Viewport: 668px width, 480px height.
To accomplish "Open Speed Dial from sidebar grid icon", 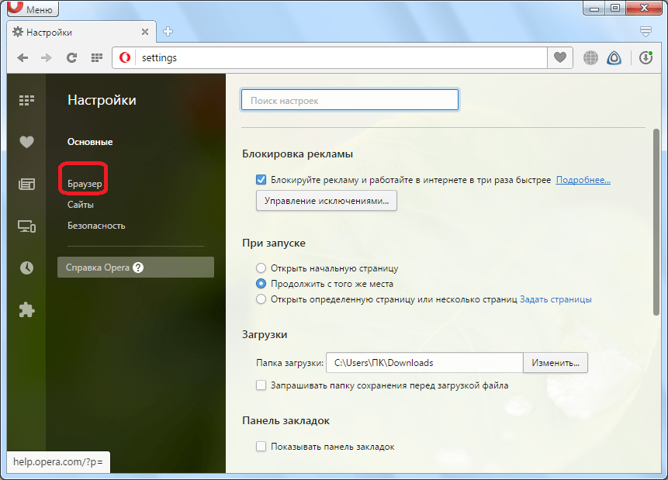I will (x=26, y=100).
